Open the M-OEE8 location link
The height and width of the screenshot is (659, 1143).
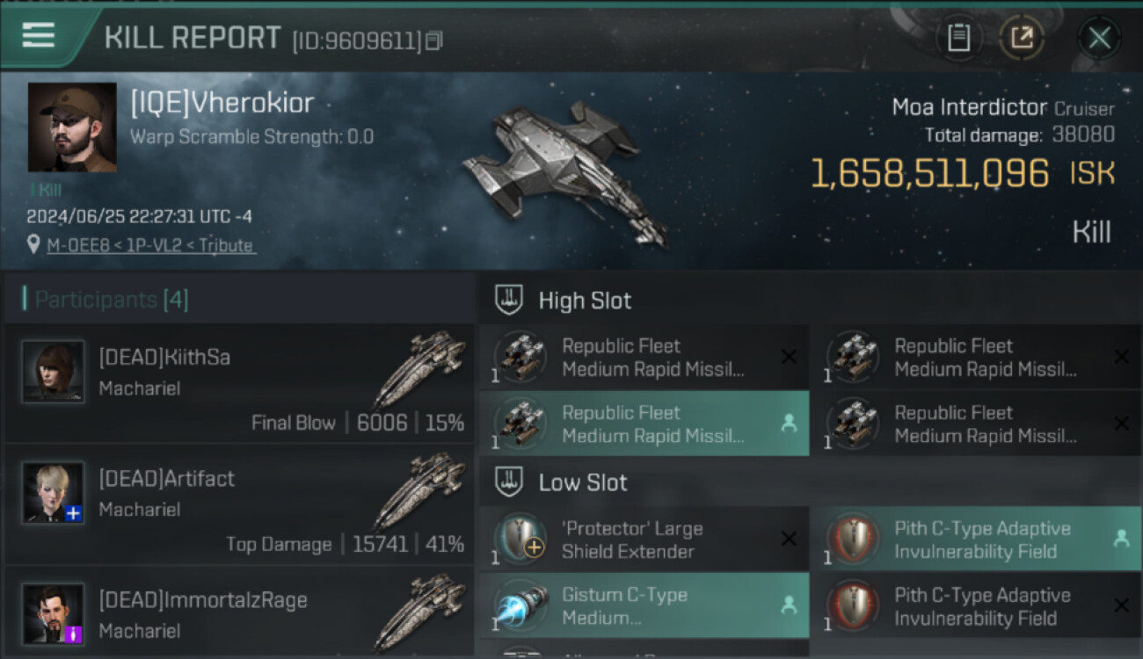(151, 245)
